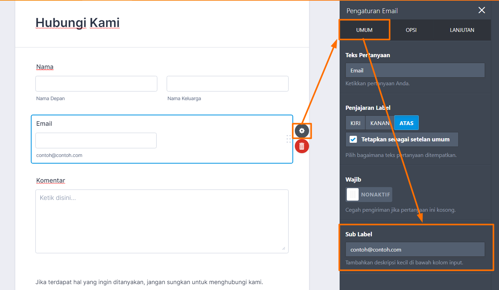Close the Pengaturan Email panel
499x290 pixels.
(482, 10)
